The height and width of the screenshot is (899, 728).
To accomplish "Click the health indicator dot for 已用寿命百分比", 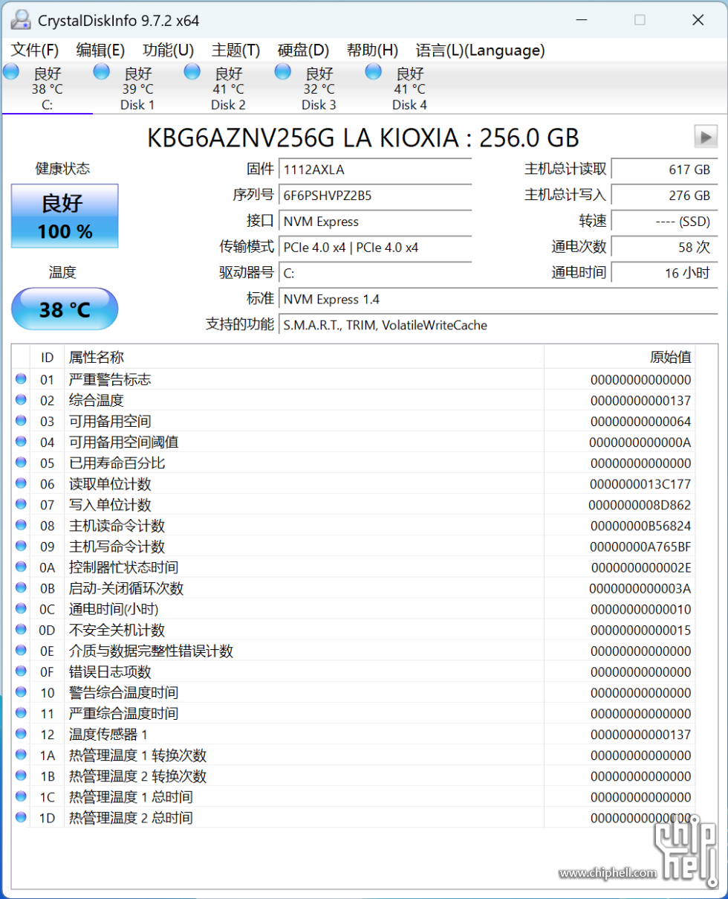I will (20, 463).
